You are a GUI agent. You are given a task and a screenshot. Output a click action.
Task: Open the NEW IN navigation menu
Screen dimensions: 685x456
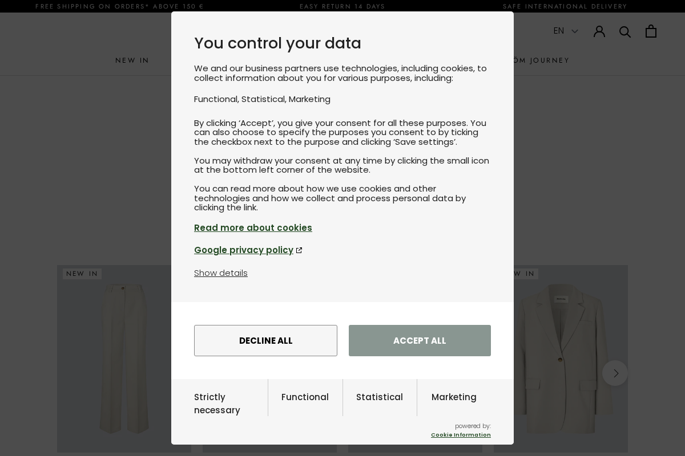pos(132,60)
